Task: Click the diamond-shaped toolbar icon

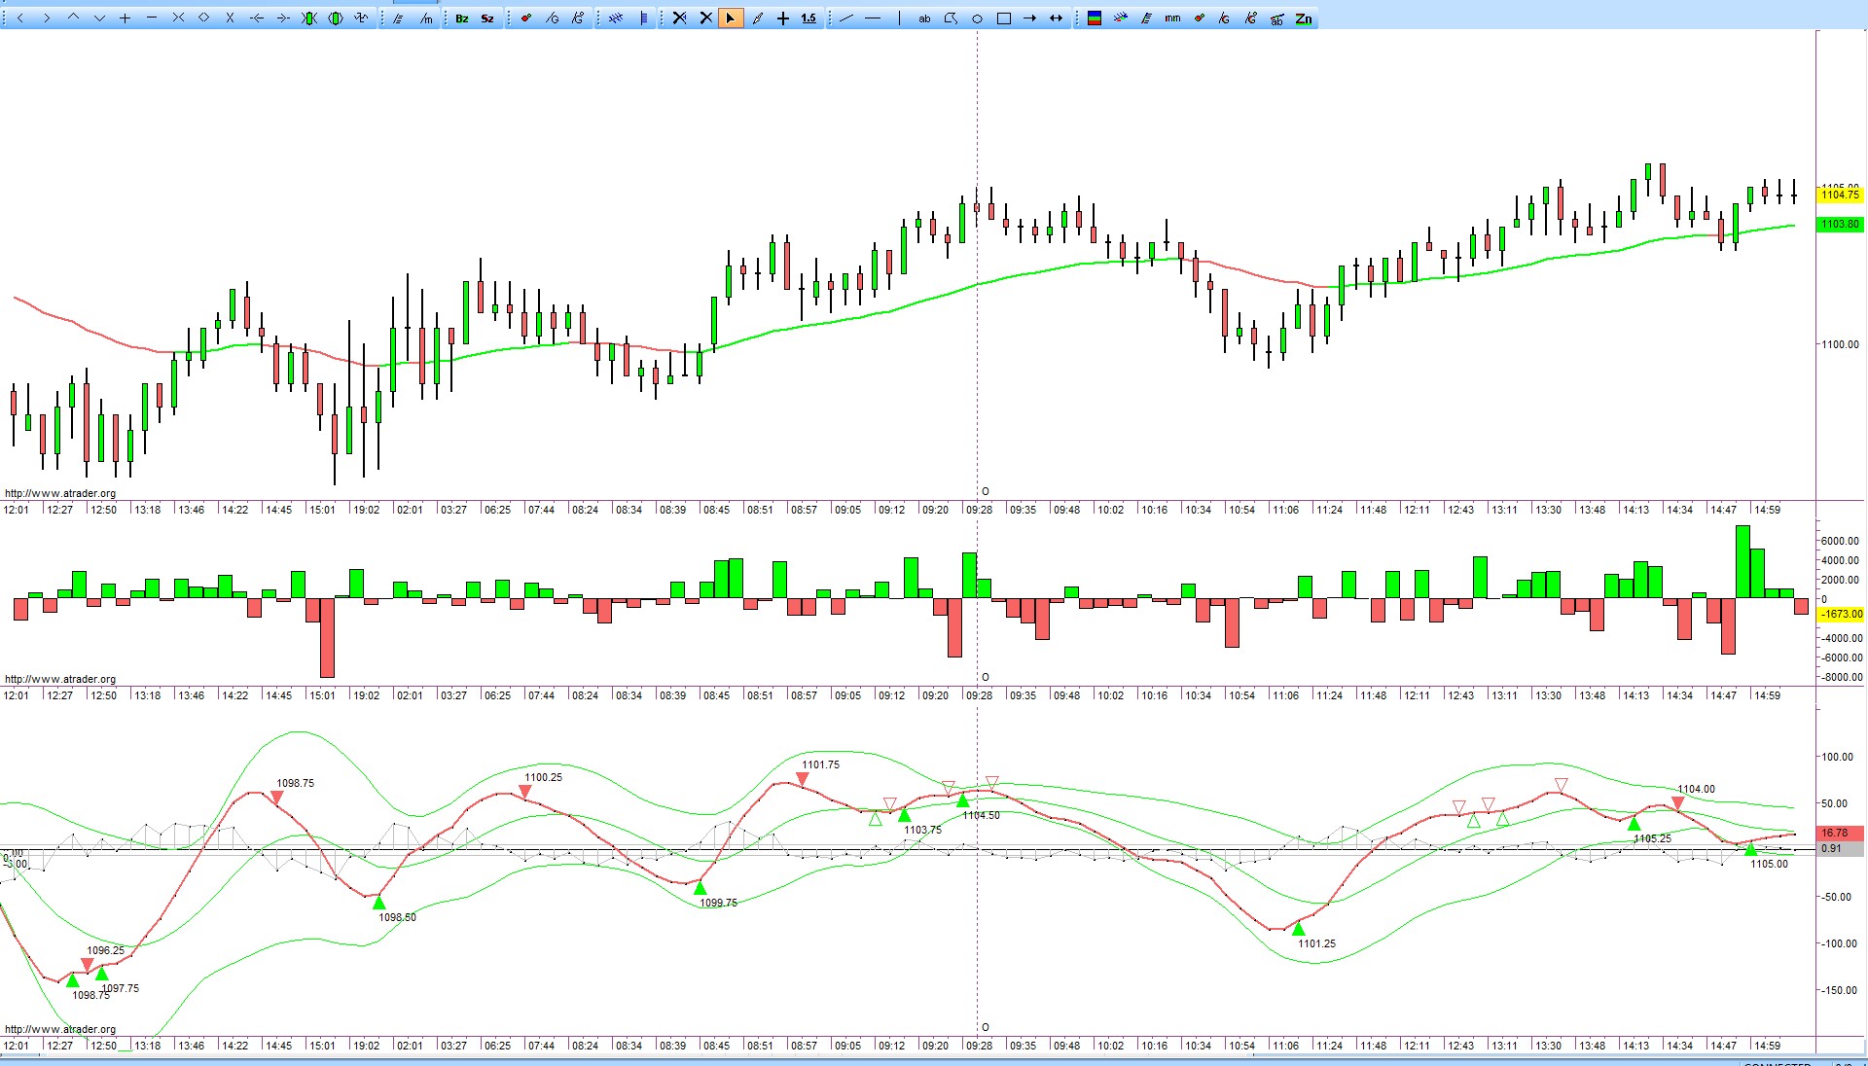Action: click(x=203, y=18)
